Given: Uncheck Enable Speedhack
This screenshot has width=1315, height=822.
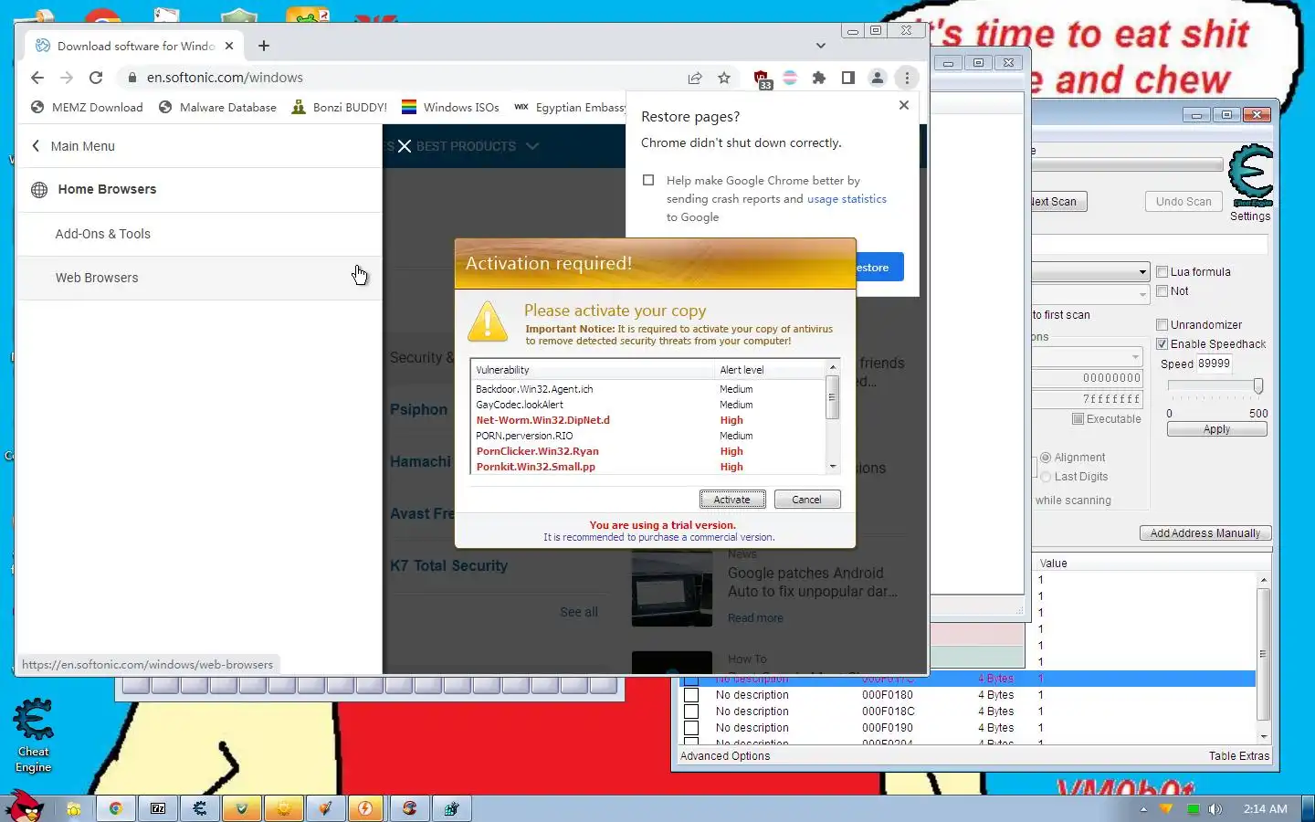Looking at the screenshot, I should click(1162, 343).
